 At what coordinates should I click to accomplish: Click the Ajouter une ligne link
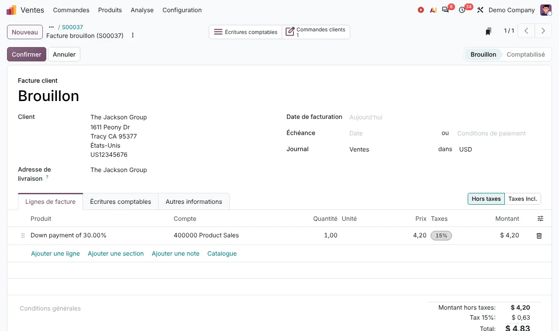[55, 253]
